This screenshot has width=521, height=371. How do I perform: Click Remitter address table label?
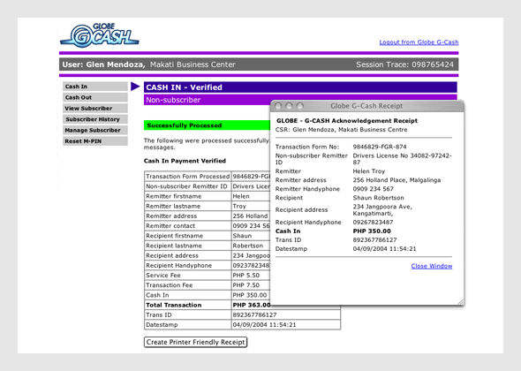tap(171, 216)
